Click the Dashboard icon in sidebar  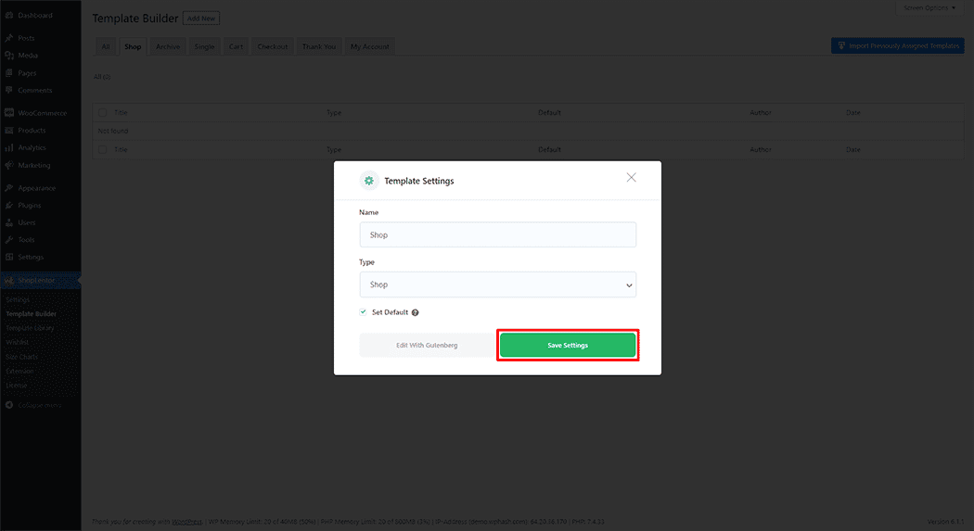click(8, 16)
